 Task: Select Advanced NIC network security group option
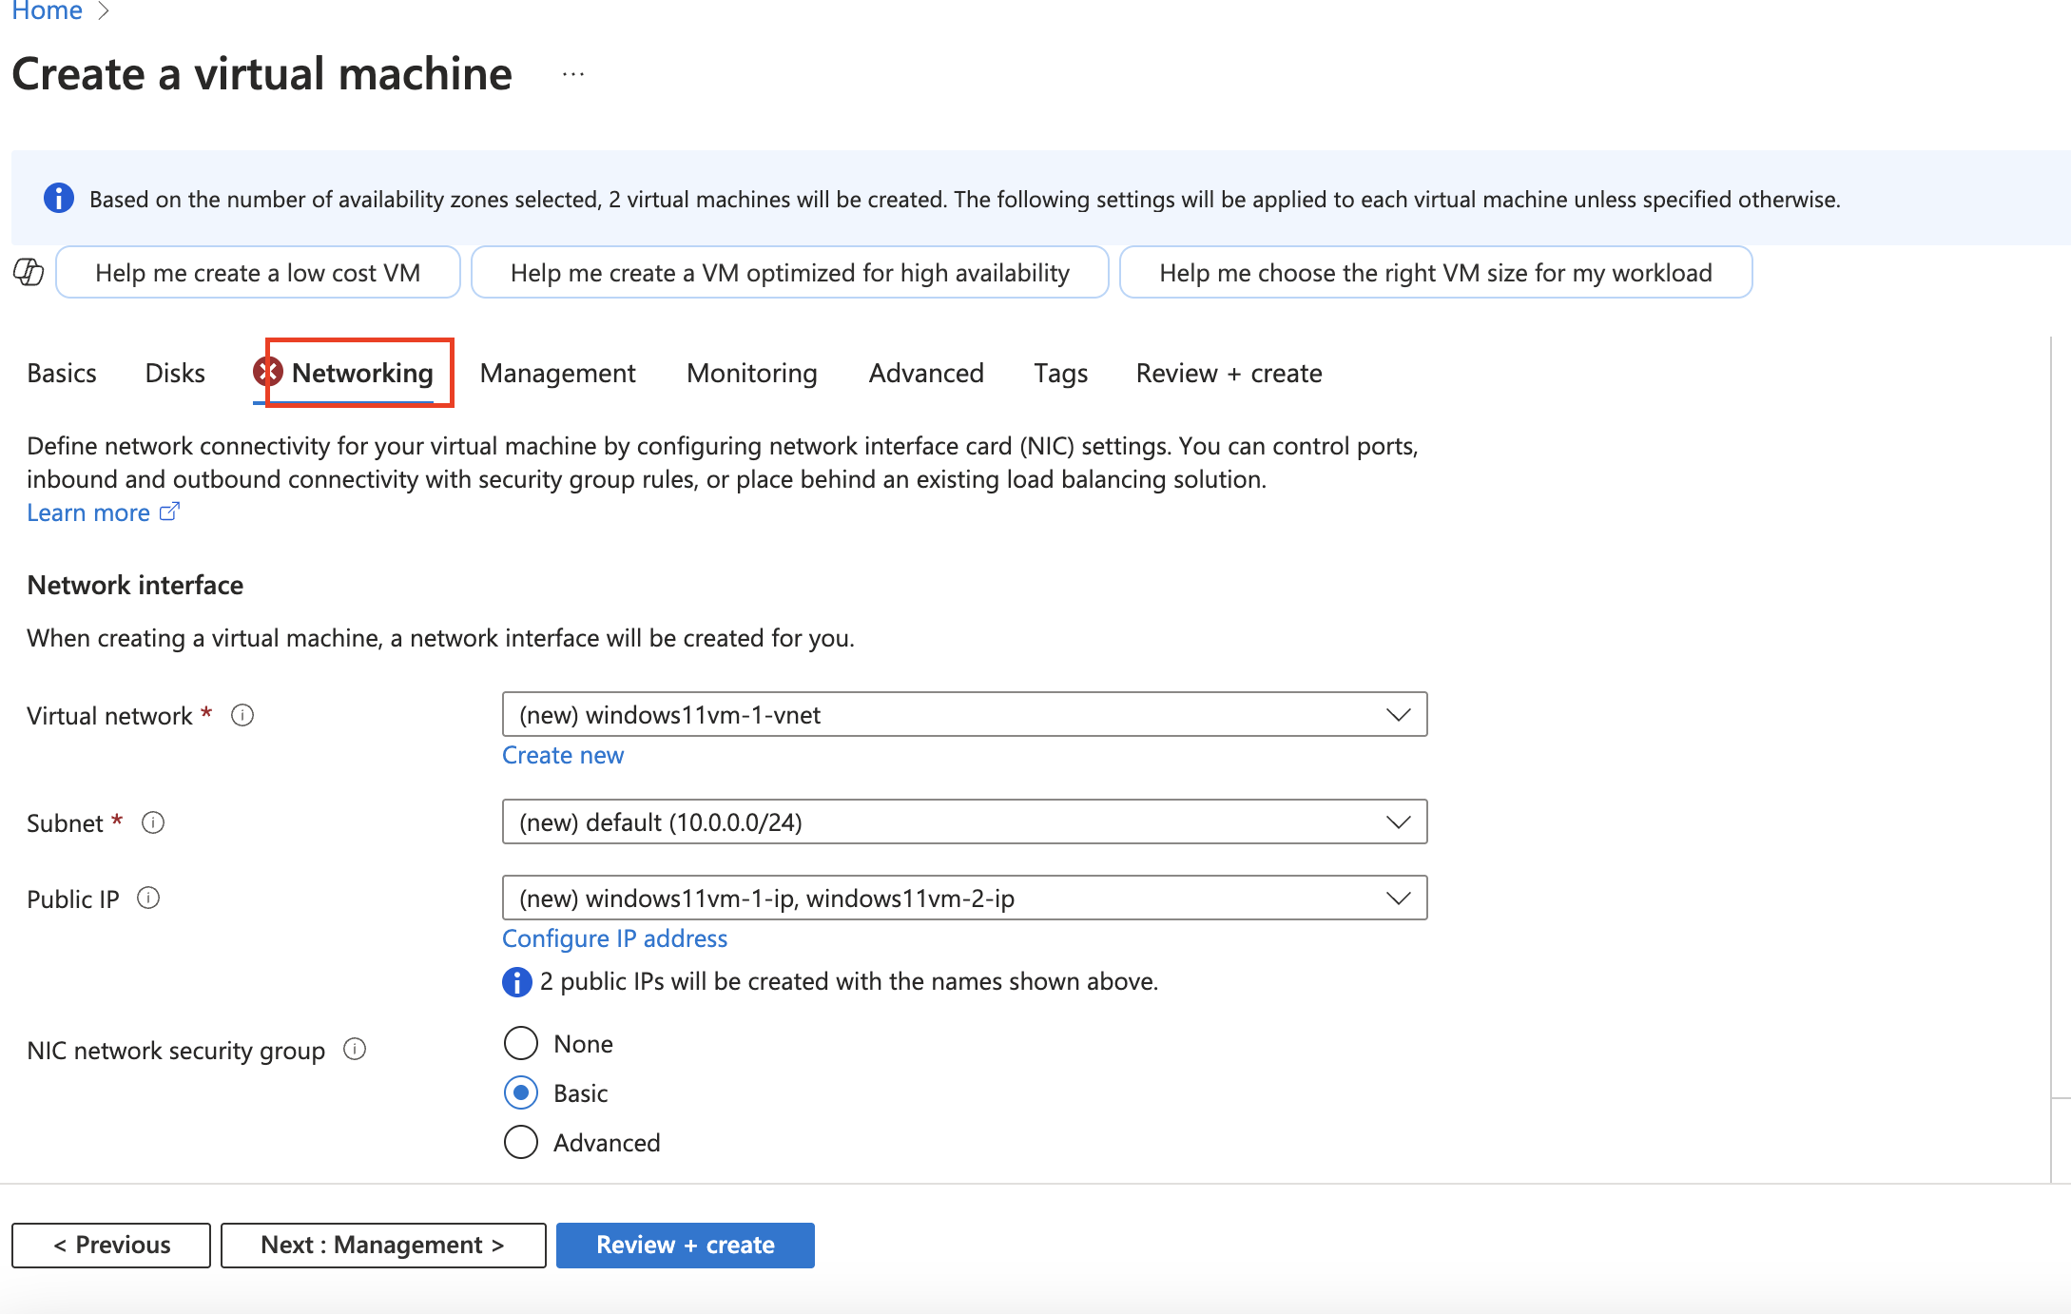(521, 1142)
